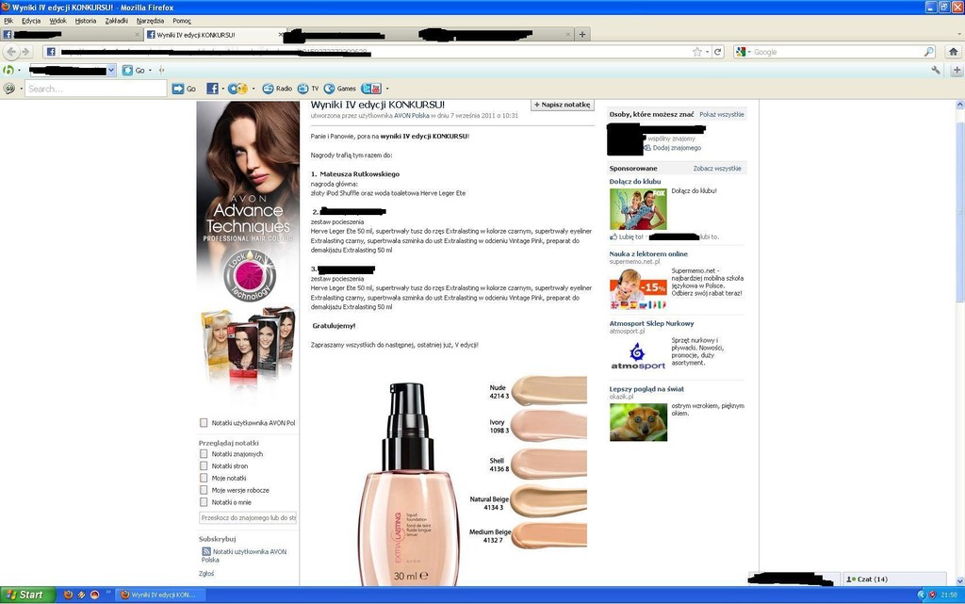Click the toolbar Search... text field

(x=96, y=89)
